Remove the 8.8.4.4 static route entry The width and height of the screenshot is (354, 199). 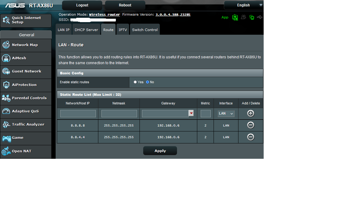[x=250, y=137]
